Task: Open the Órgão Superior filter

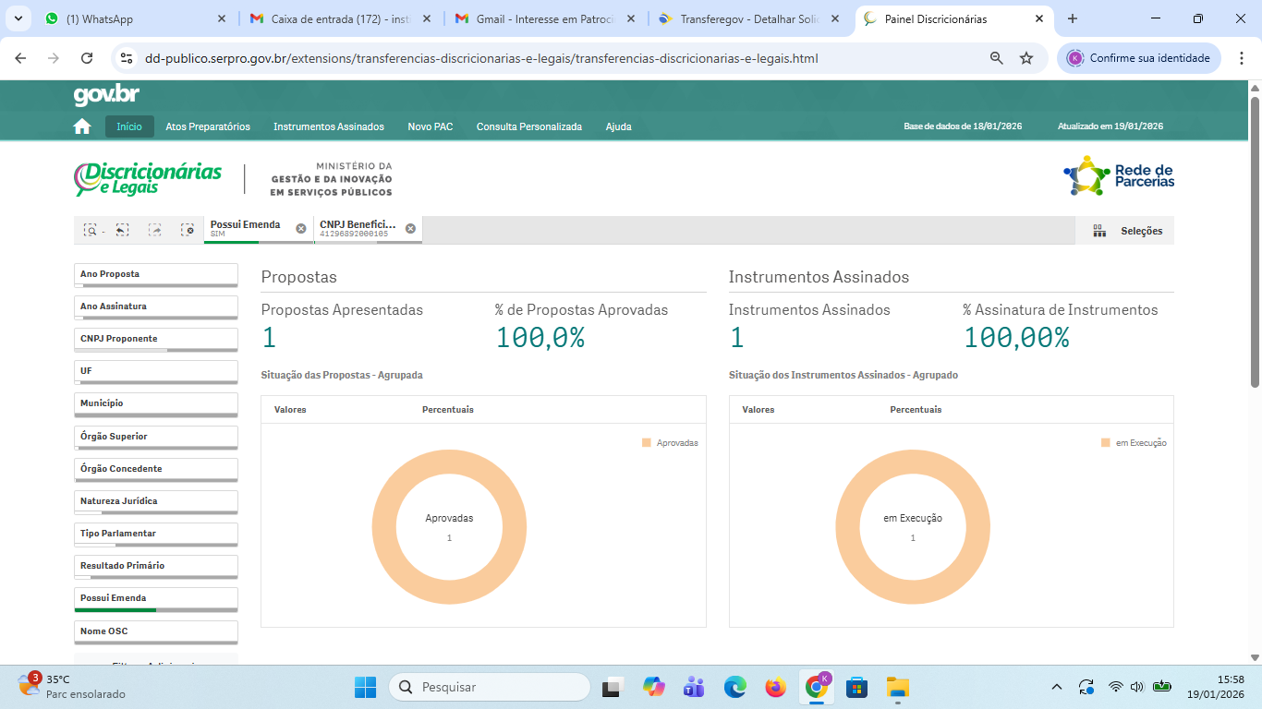Action: 155,436
